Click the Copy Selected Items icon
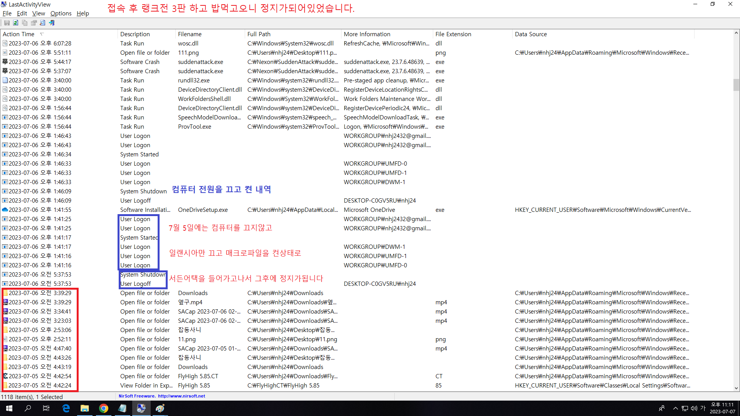Viewport: 740px width, 416px height. 25,23
